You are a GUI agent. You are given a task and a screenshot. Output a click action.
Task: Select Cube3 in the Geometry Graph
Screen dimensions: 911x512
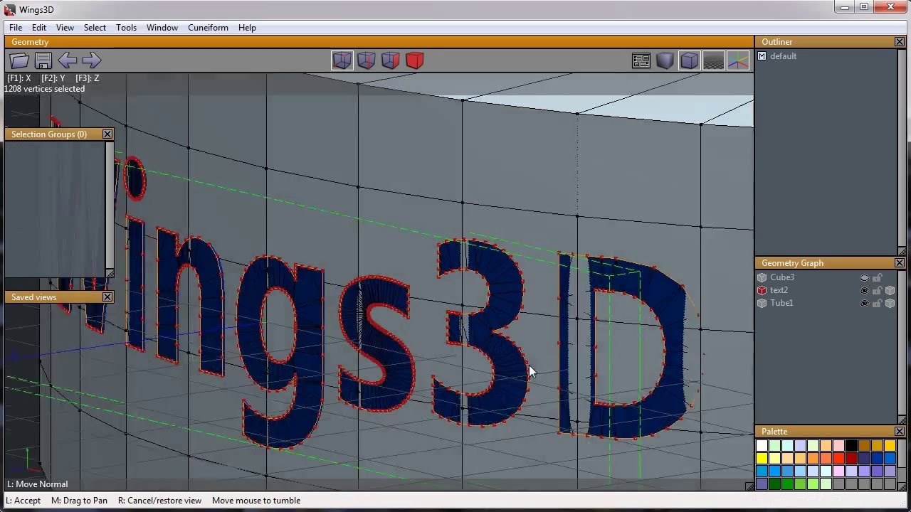(782, 277)
